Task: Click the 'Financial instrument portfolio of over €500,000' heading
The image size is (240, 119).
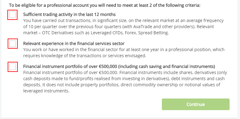Action: point(70,67)
